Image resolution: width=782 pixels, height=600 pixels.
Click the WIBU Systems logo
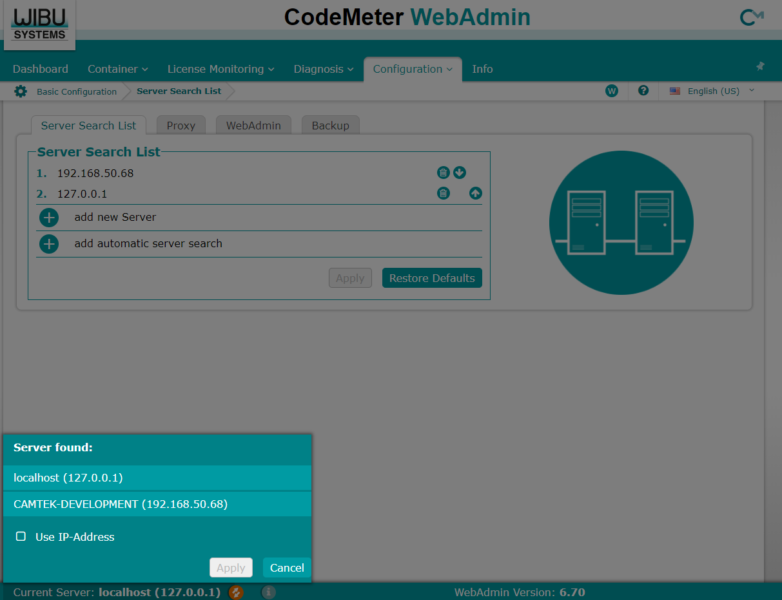[40, 24]
